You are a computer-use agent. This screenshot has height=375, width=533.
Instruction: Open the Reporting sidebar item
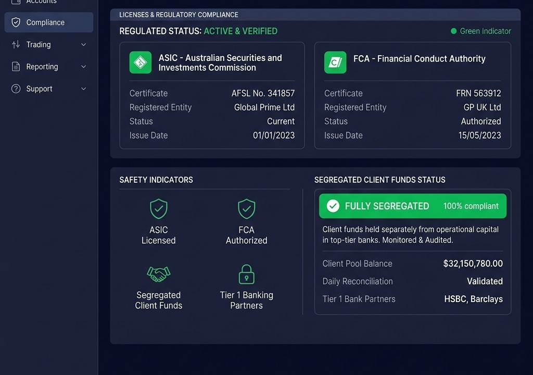[x=49, y=67]
